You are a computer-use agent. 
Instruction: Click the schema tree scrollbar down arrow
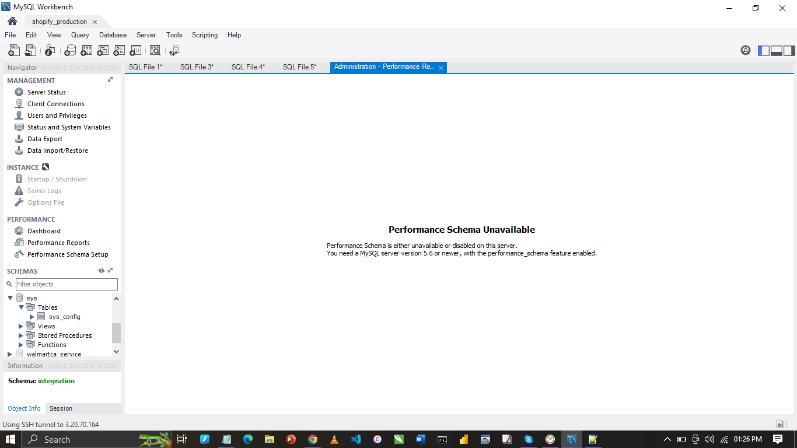click(x=116, y=352)
